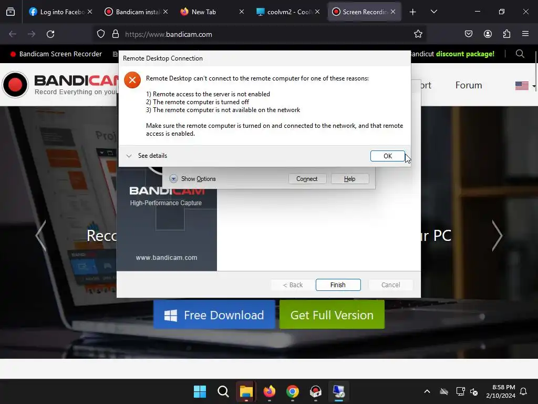The width and height of the screenshot is (538, 404).
Task: Open File Explorer from taskbar
Action: pos(246,391)
